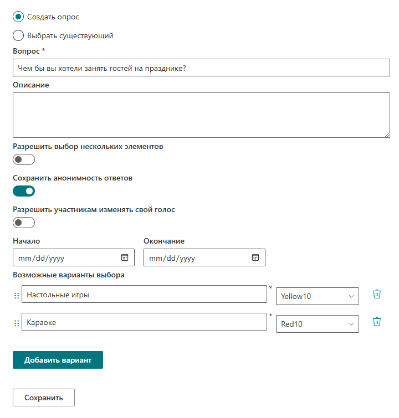Click into the Описание text area
This screenshot has height=418, width=399.
(201, 115)
